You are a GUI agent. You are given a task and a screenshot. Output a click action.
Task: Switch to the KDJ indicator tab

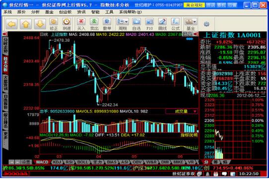57,162
